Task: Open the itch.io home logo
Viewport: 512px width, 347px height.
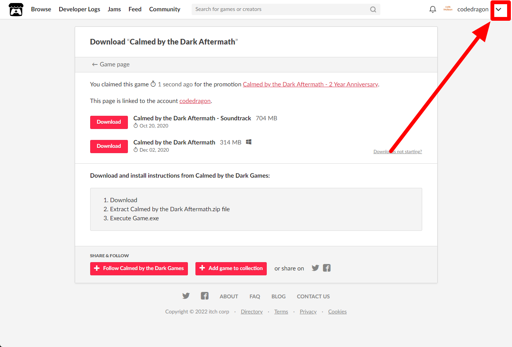Action: (16, 9)
